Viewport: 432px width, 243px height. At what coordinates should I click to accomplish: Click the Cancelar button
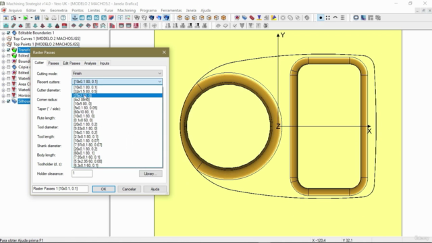(129, 189)
